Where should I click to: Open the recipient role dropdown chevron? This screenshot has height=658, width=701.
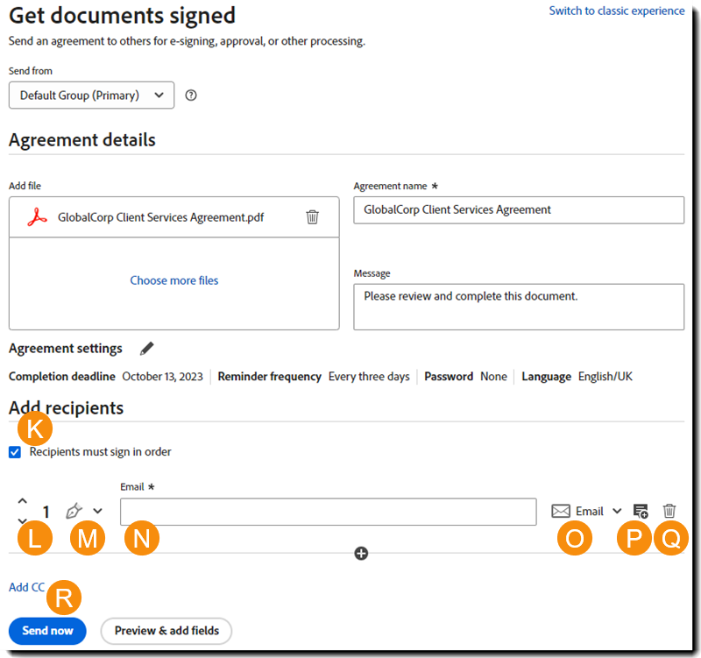(96, 511)
